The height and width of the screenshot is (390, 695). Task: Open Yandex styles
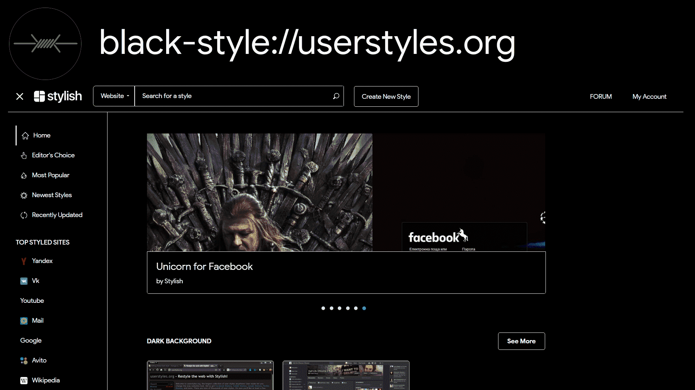pos(42,261)
